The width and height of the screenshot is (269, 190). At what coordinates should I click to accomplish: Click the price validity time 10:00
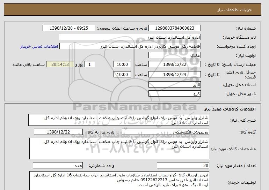[122, 75]
